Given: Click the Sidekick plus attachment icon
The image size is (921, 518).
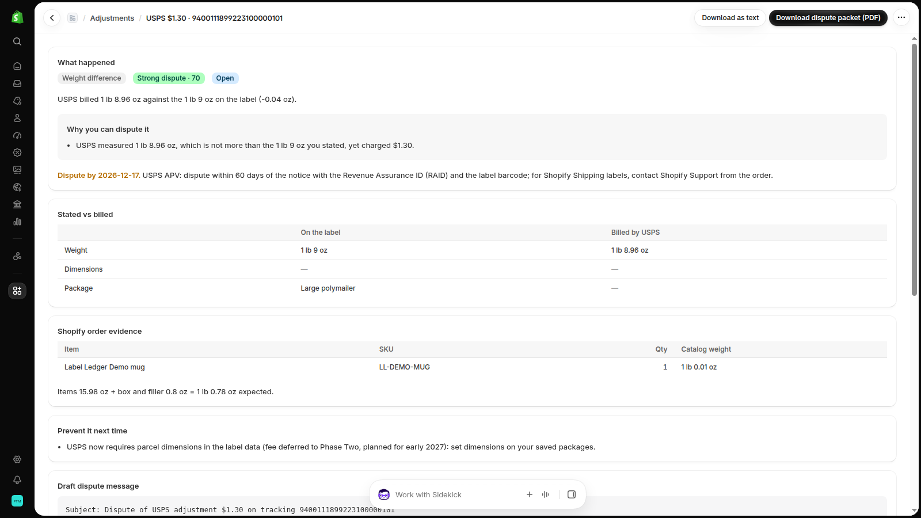Looking at the screenshot, I should pyautogui.click(x=530, y=494).
